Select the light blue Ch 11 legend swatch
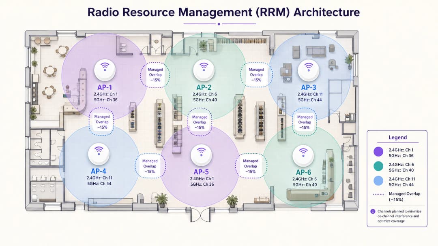Screen dimensions: 438x246 coord(378,181)
